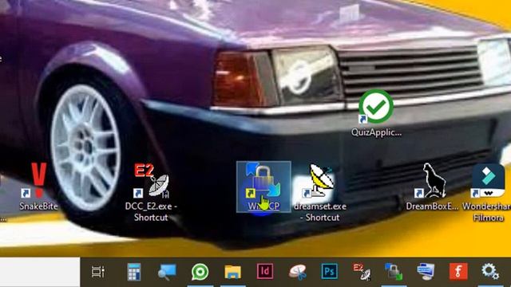Open the Calculator from the taskbar
This screenshot has width=511, height=287.
pyautogui.click(x=134, y=272)
